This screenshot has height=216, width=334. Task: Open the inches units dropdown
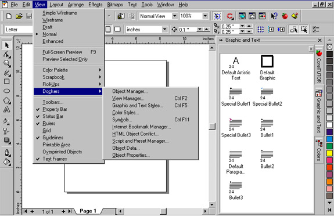(164, 30)
